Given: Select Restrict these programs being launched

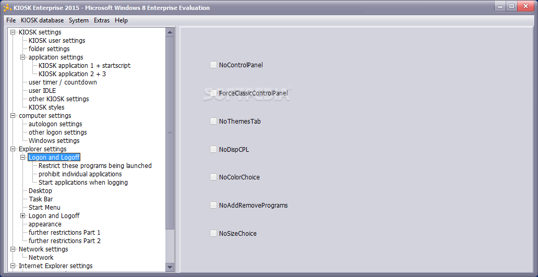Looking at the screenshot, I should pyautogui.click(x=95, y=165).
